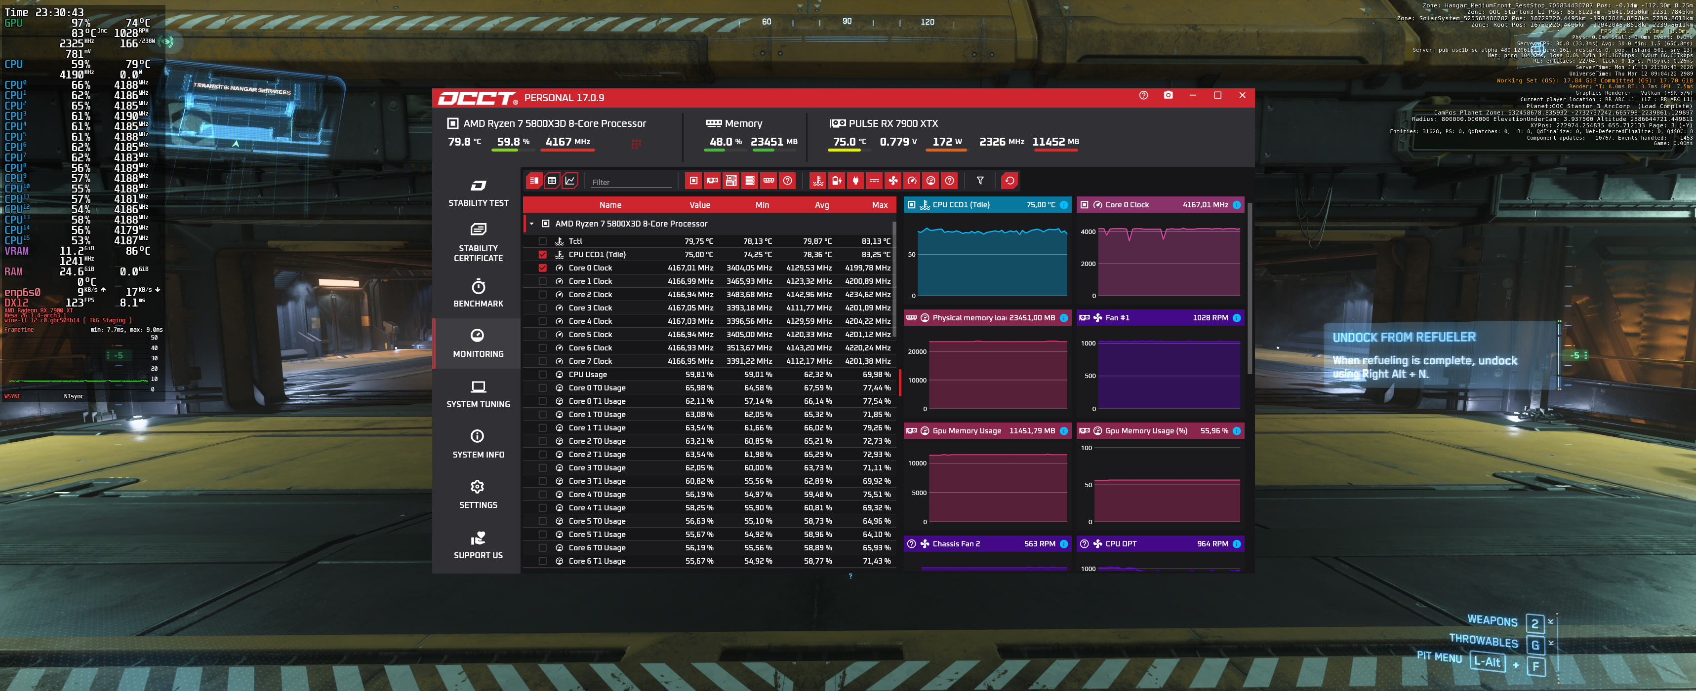1696x691 pixels.
Task: Switch to table-only monitoring layout
Action: pos(552,180)
